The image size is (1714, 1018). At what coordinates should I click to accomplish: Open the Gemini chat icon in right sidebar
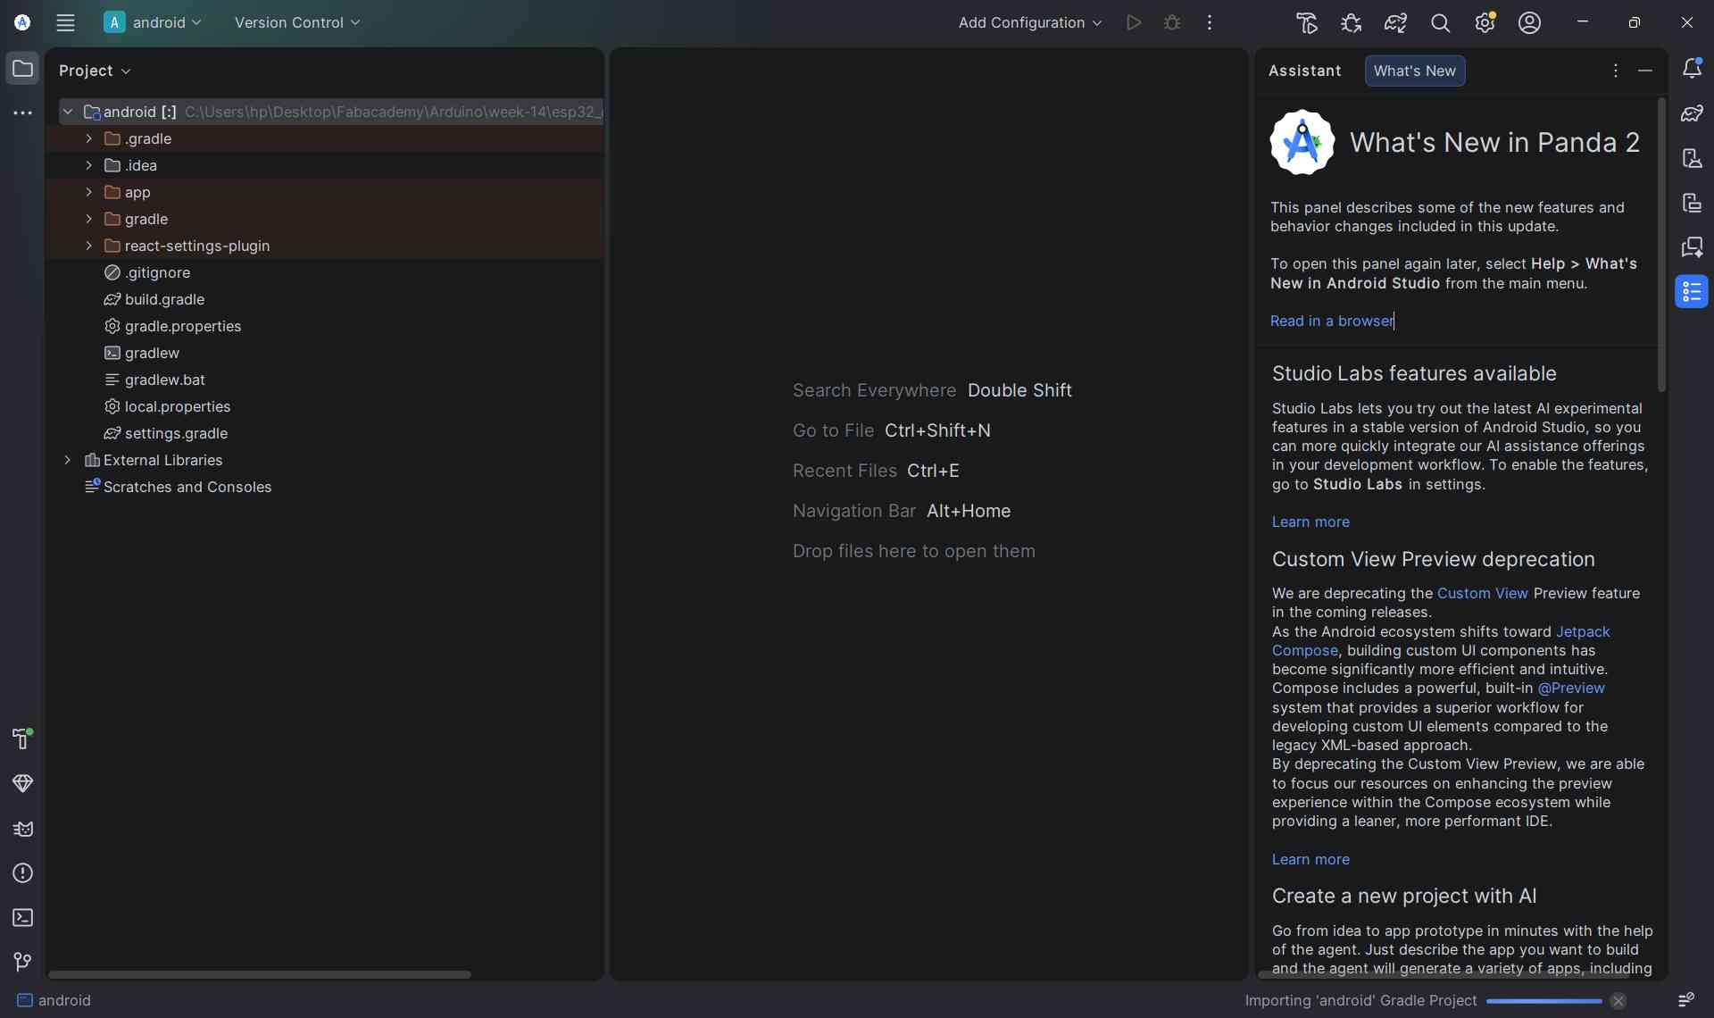[1692, 247]
